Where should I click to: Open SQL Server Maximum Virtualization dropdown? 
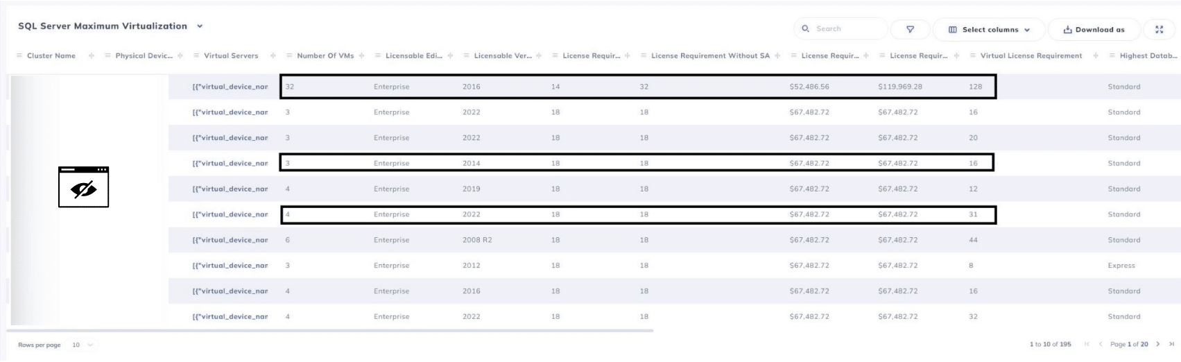pos(200,26)
